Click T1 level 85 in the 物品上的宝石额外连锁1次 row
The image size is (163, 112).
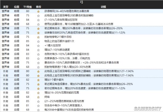click(x=28, y=41)
